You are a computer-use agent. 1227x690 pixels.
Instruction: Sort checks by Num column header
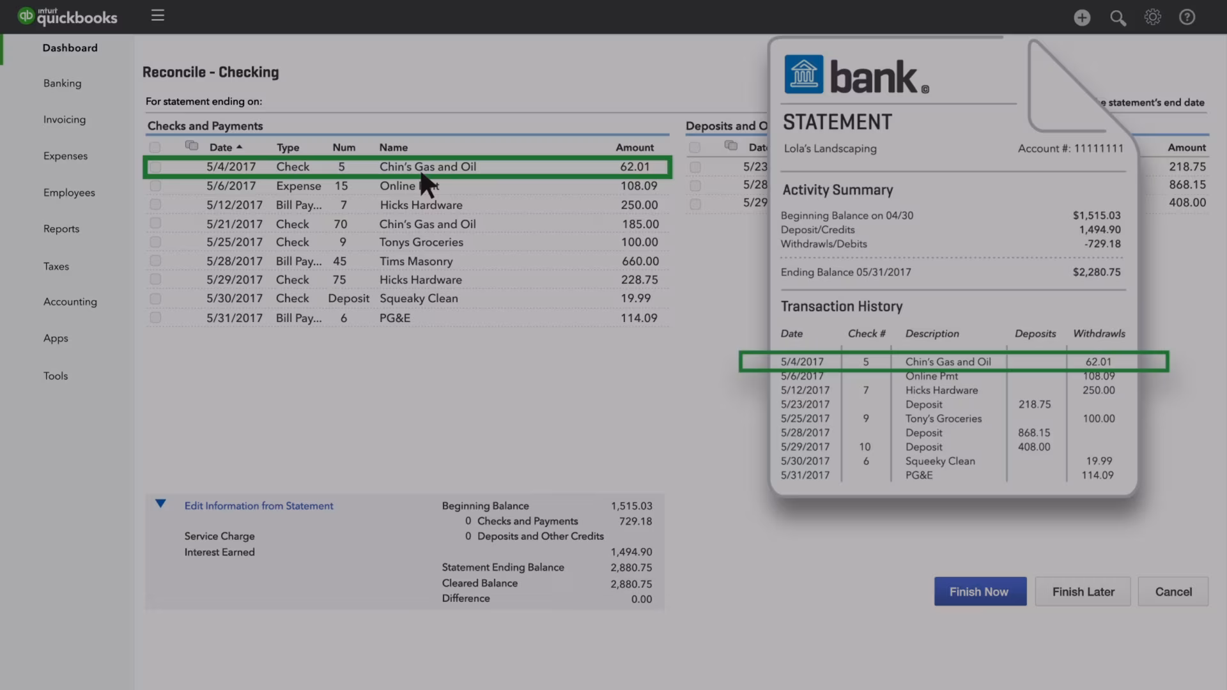coord(344,148)
